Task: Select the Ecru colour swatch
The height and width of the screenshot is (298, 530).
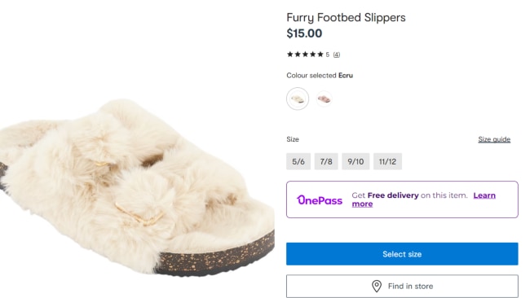Action: (x=298, y=99)
